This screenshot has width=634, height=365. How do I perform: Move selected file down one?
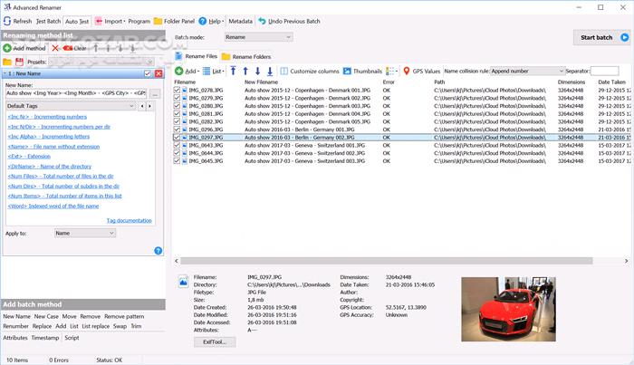257,72
